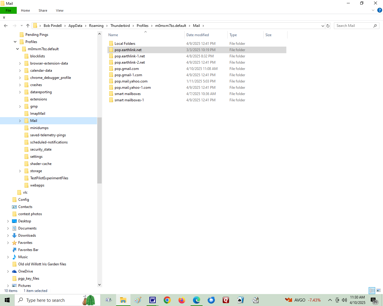Image resolution: width=383 pixels, height=306 pixels.
Task: Open the Quick Access Toolbar customize arrow
Action: click(4, 18)
